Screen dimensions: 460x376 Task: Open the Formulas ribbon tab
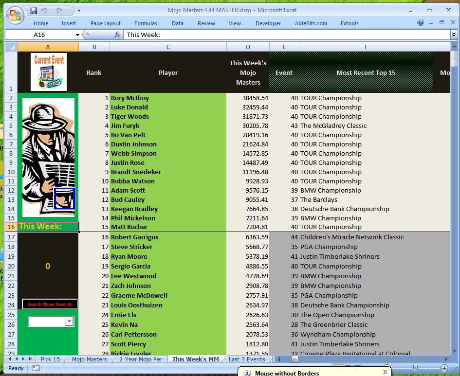(146, 23)
